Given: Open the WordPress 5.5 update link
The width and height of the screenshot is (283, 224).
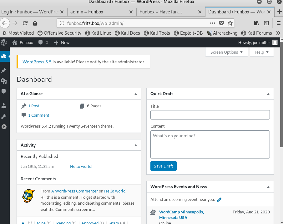Looking at the screenshot, I should click(x=37, y=62).
